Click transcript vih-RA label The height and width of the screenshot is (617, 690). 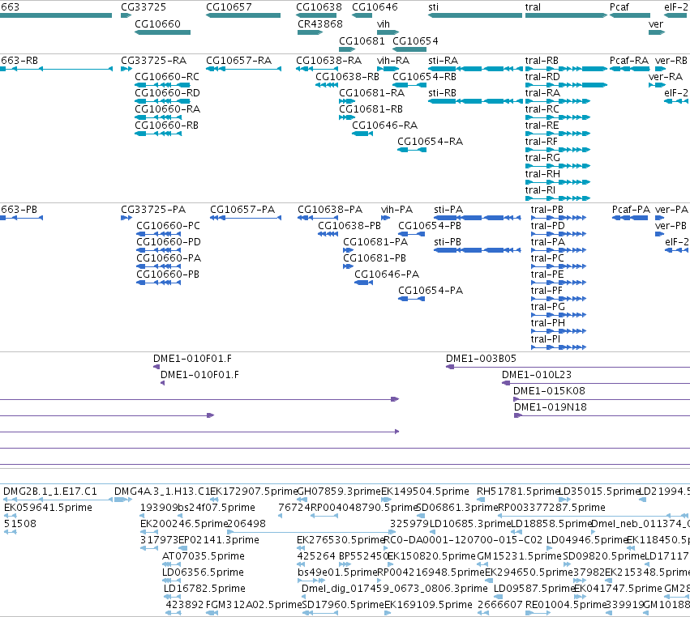point(393,60)
